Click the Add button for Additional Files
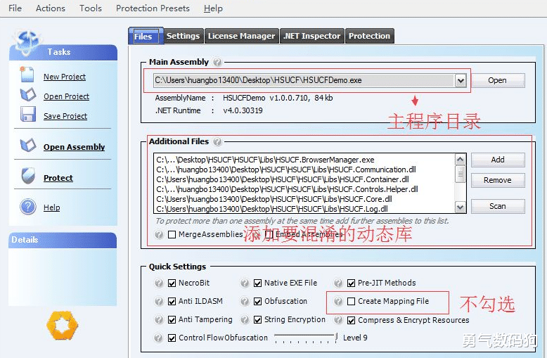 coord(498,160)
